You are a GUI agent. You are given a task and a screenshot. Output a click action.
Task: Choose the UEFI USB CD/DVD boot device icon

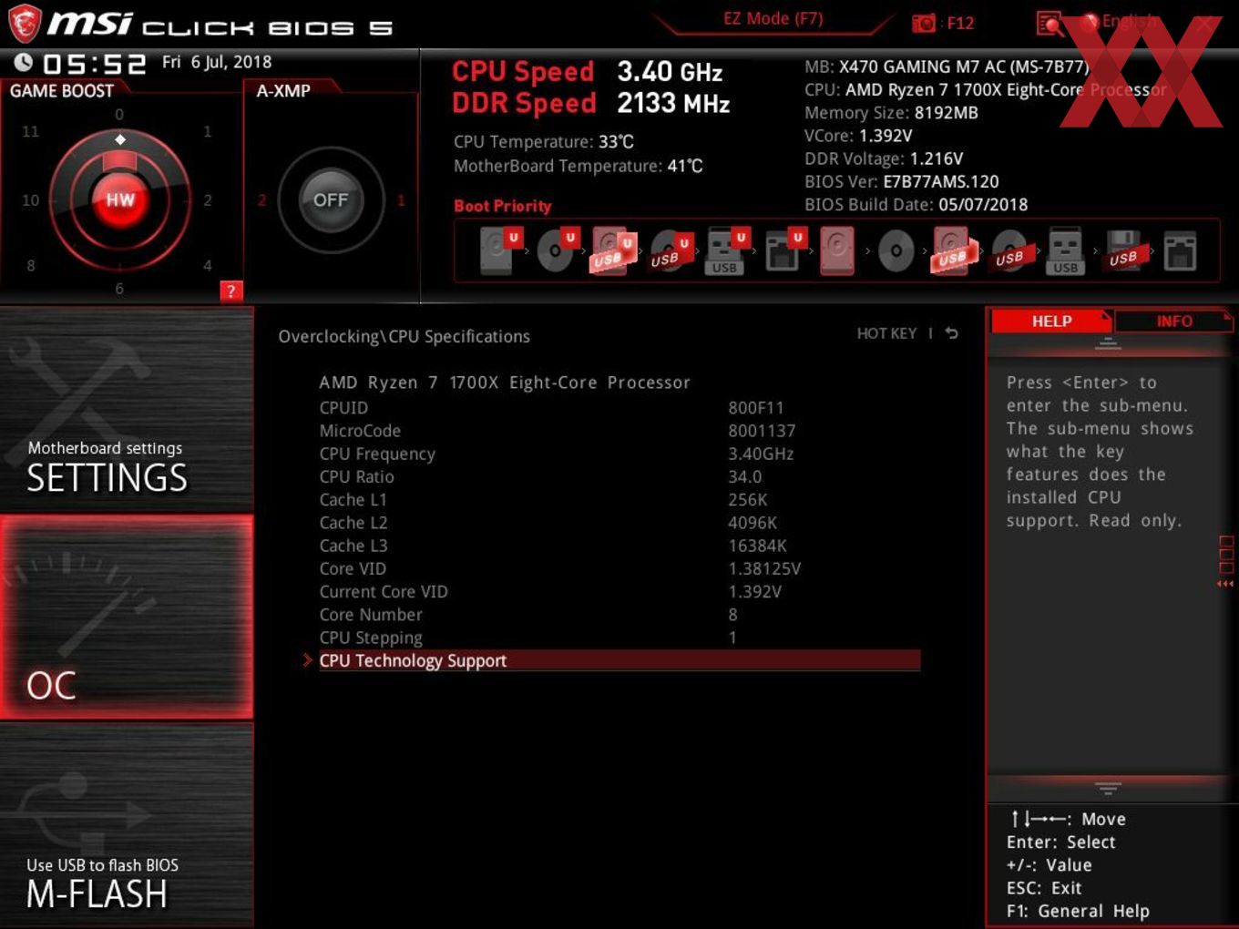tap(671, 252)
